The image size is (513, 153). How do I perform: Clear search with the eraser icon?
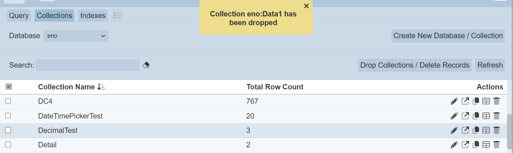tap(146, 65)
